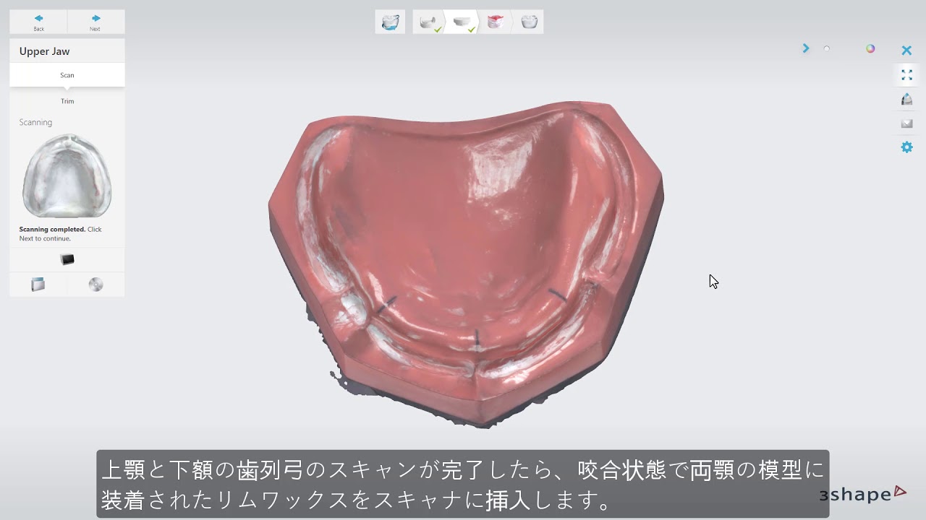Go to the wax rim bite scan step

(496, 22)
